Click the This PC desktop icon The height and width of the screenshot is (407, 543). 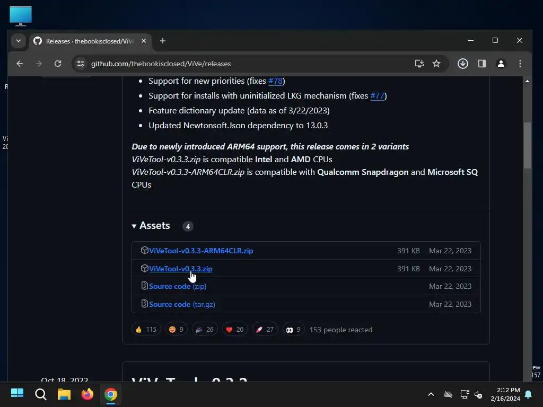[21, 16]
